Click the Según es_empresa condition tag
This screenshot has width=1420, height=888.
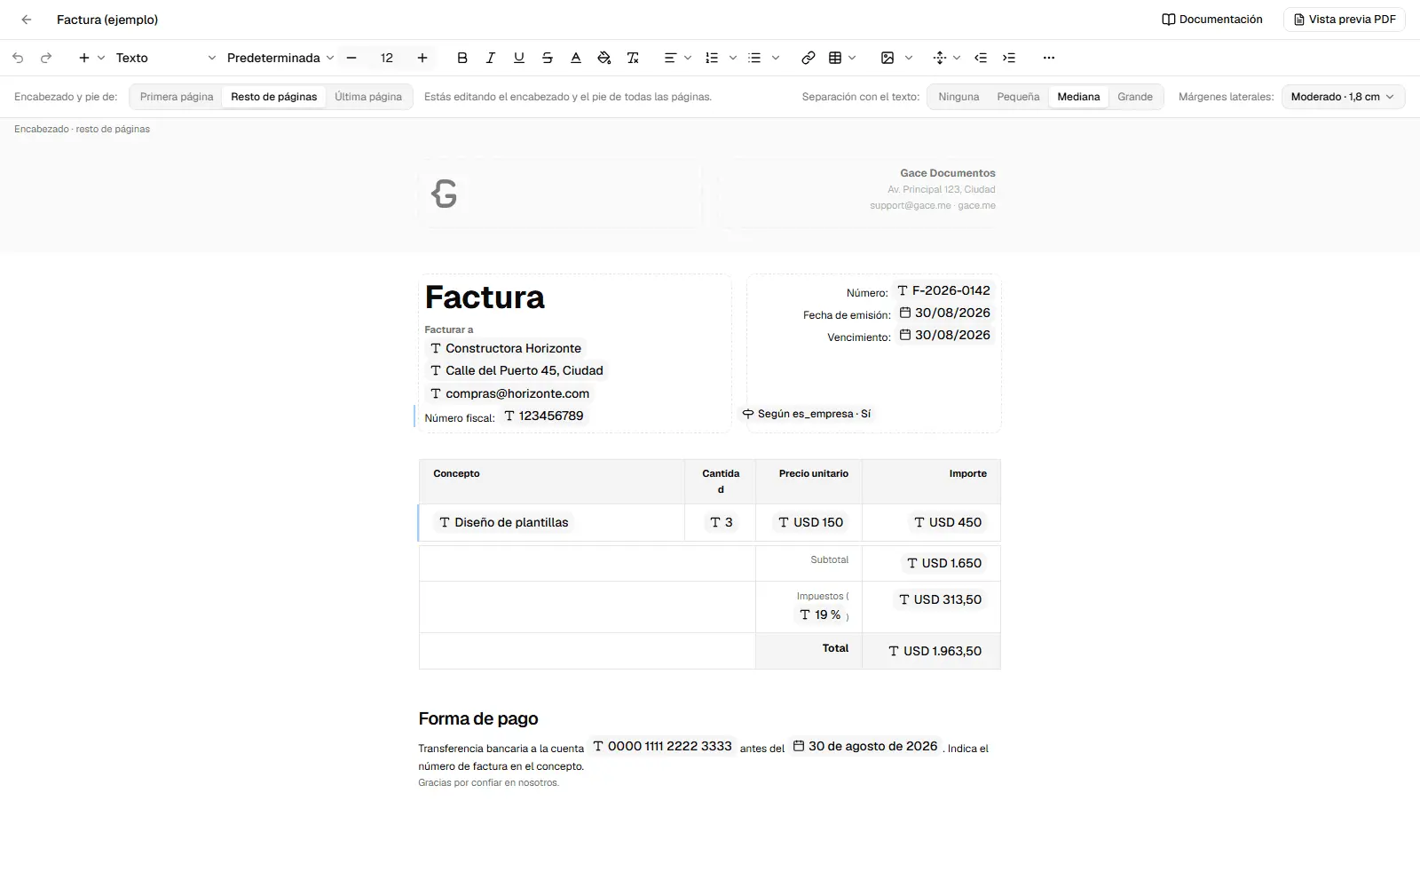807,414
